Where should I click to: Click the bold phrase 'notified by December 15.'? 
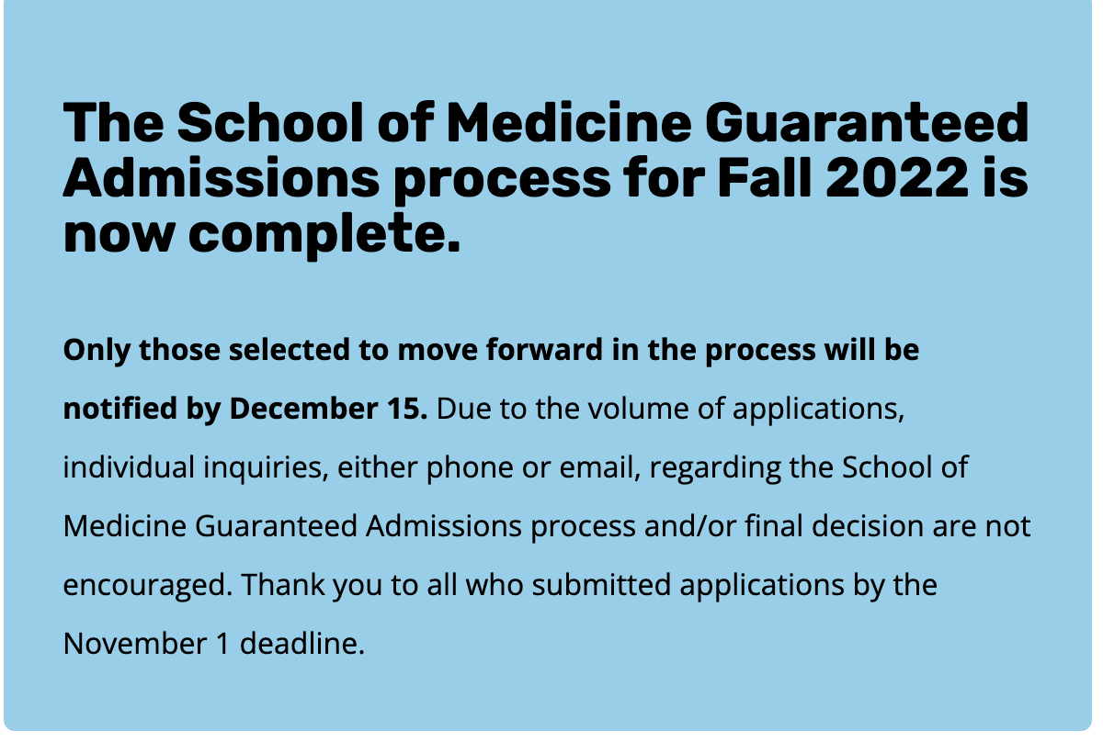pos(244,409)
